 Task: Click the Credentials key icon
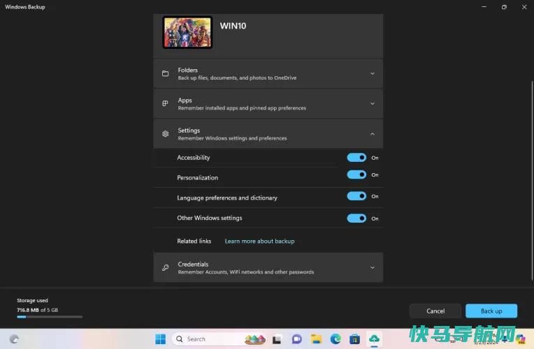[166, 268]
